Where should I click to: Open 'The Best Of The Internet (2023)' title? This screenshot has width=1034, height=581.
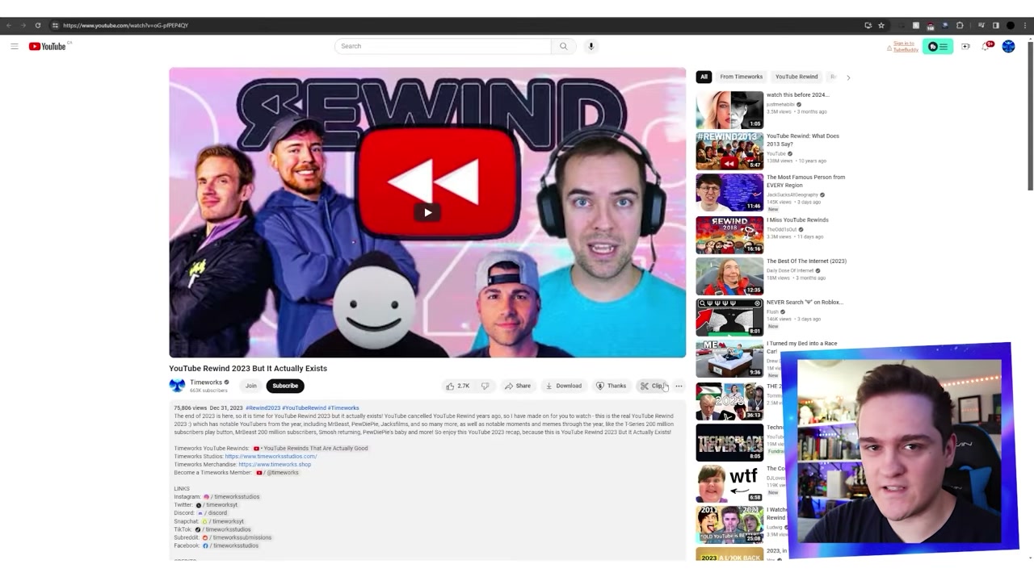point(806,261)
